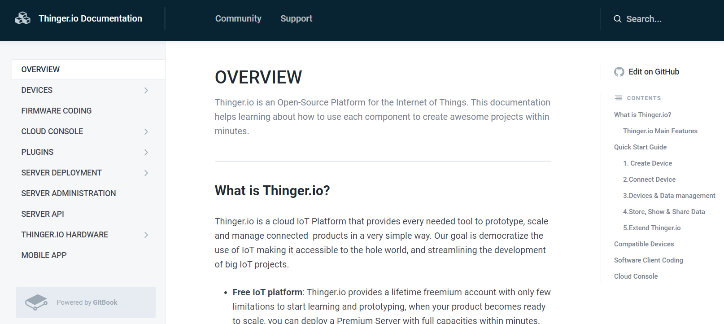The image size is (724, 324).
Task: Go to 5.Extend Thinger.io section
Action: (x=652, y=228)
